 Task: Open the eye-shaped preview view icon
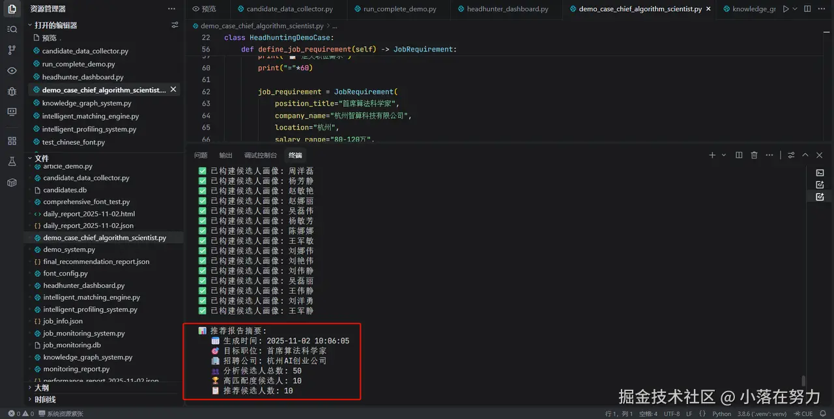coord(12,70)
